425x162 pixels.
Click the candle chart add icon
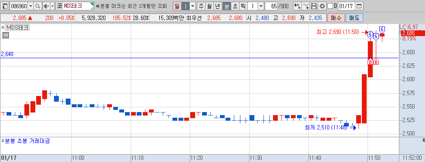click(297, 6)
